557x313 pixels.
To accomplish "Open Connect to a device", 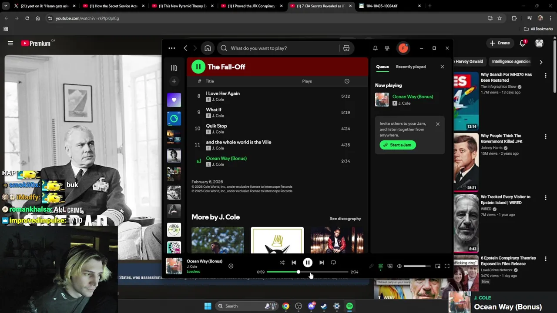I will coord(390,266).
